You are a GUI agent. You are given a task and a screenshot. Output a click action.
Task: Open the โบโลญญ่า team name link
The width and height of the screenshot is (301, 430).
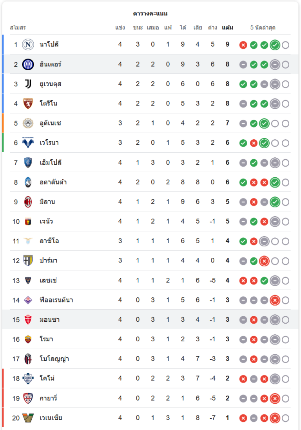(54, 359)
